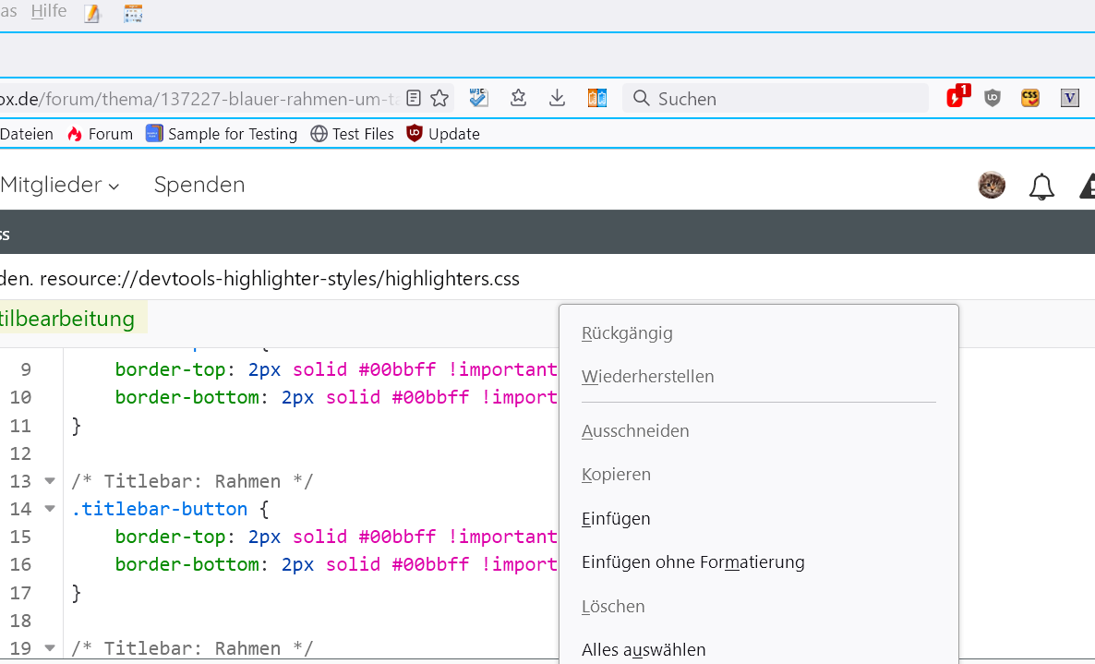Click the notepad icon next to Hilfe
This screenshot has width=1095, height=664.
92,13
